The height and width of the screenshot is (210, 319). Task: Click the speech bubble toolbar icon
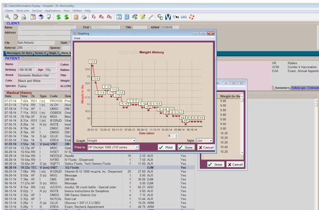pos(49,17)
